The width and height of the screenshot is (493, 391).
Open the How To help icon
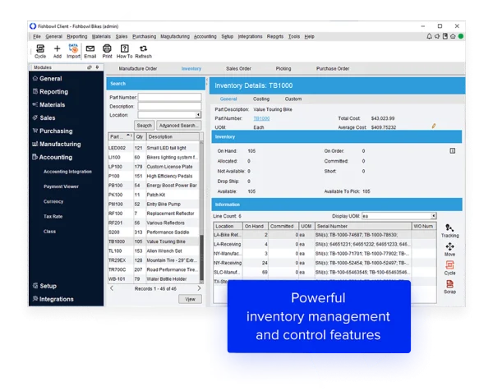125,51
